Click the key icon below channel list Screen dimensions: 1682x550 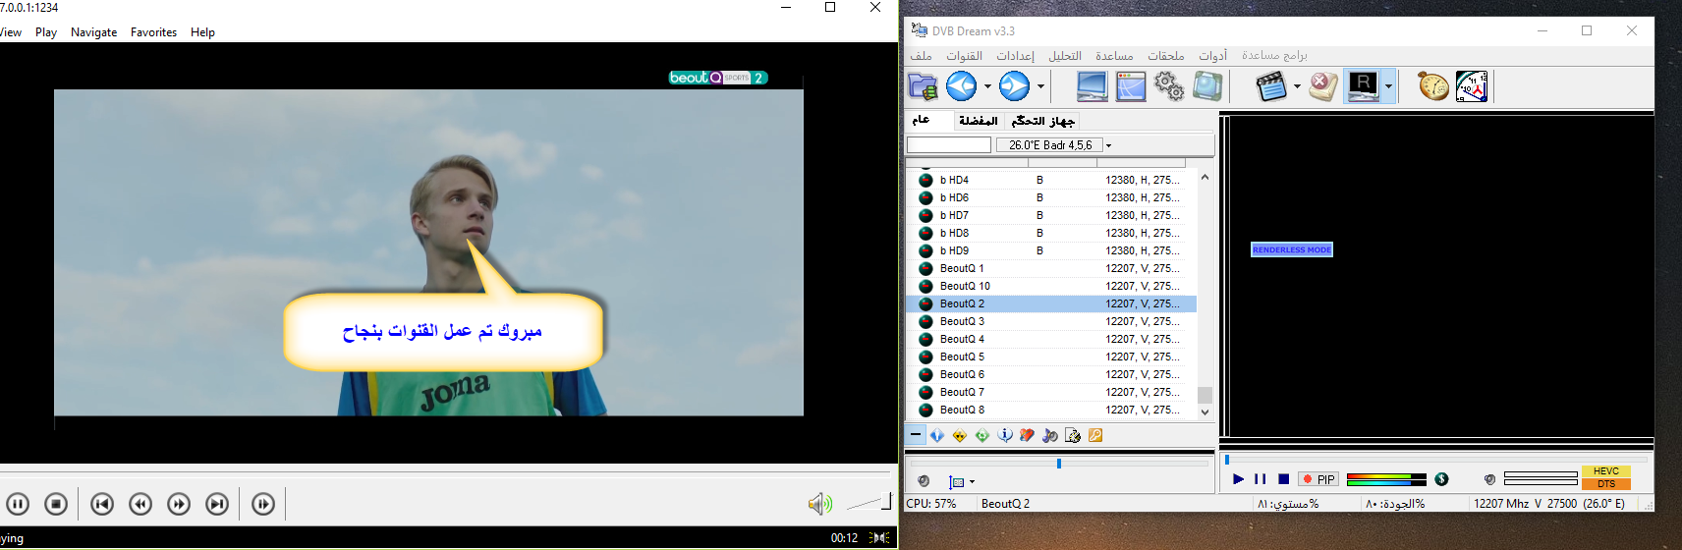(1095, 435)
